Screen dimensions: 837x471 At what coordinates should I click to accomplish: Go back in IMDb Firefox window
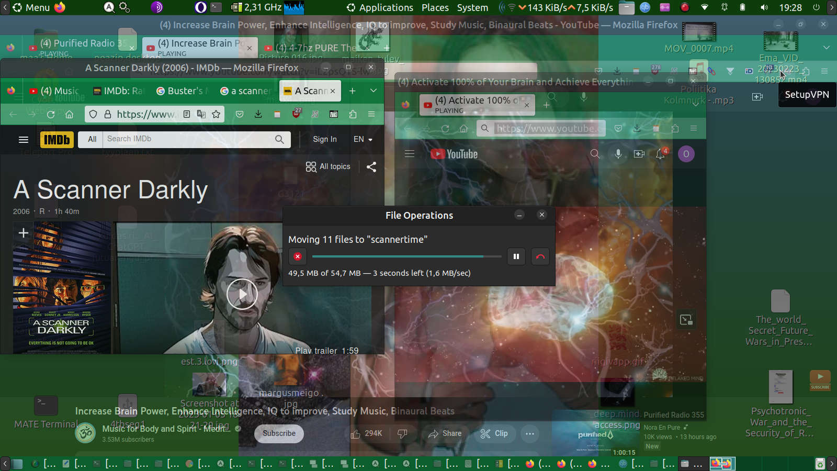[13, 114]
